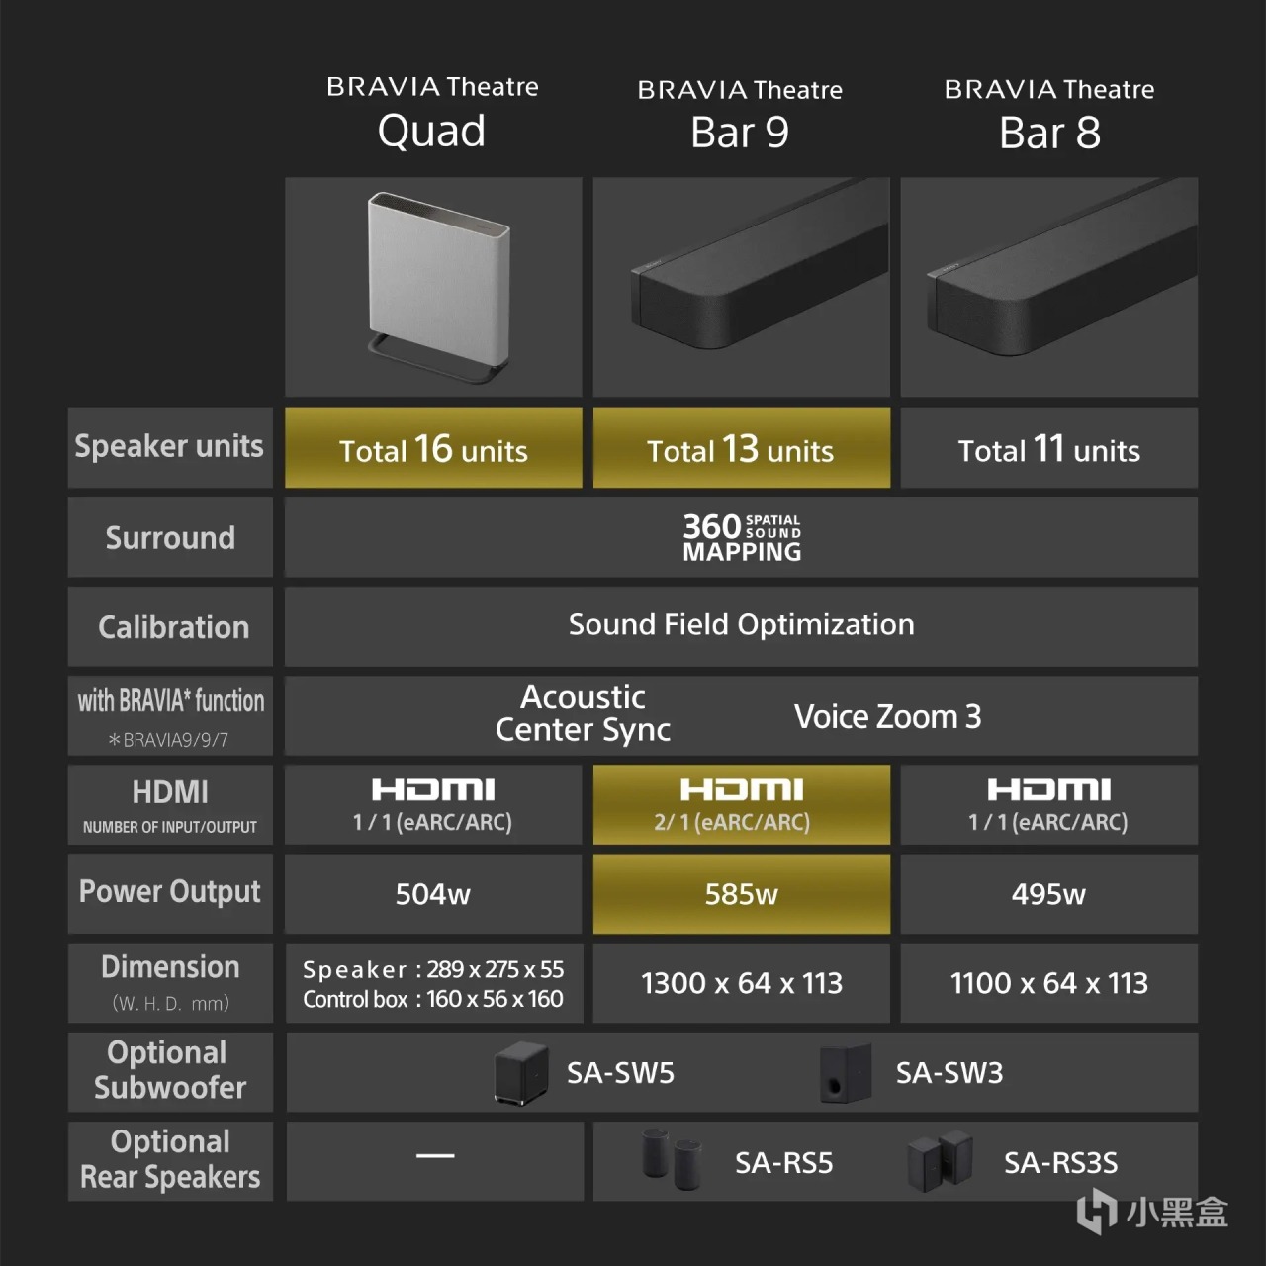Select the 'Bar 8' column heading
The image size is (1266, 1266).
[1049, 133]
